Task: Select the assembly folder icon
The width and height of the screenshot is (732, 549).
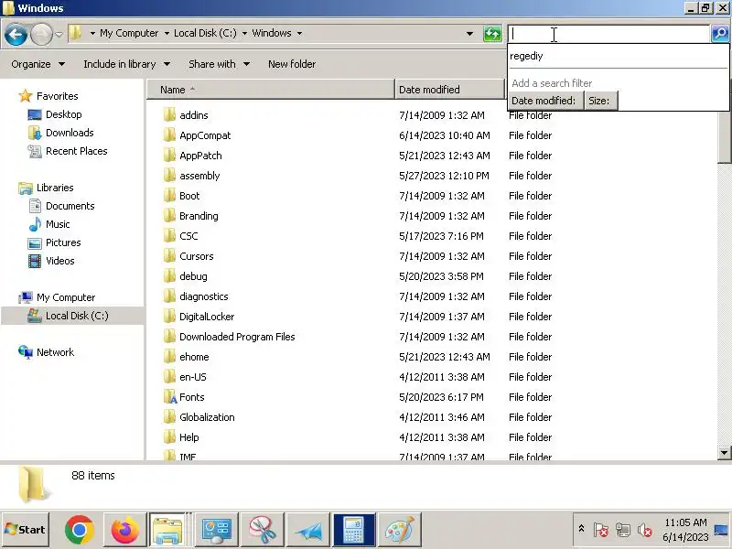Action: point(169,175)
